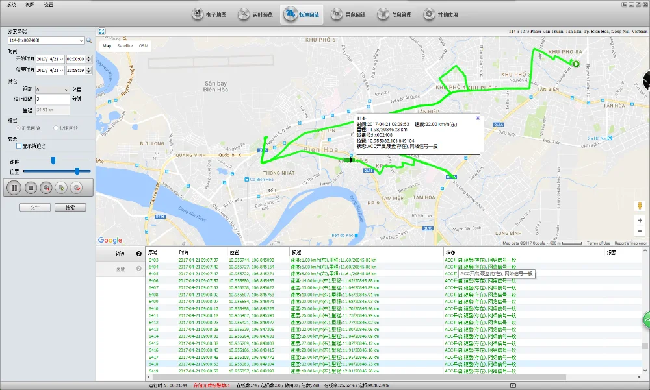Close the vehicle info popup on map
Viewport: 650px width, 390px height.
478,117
